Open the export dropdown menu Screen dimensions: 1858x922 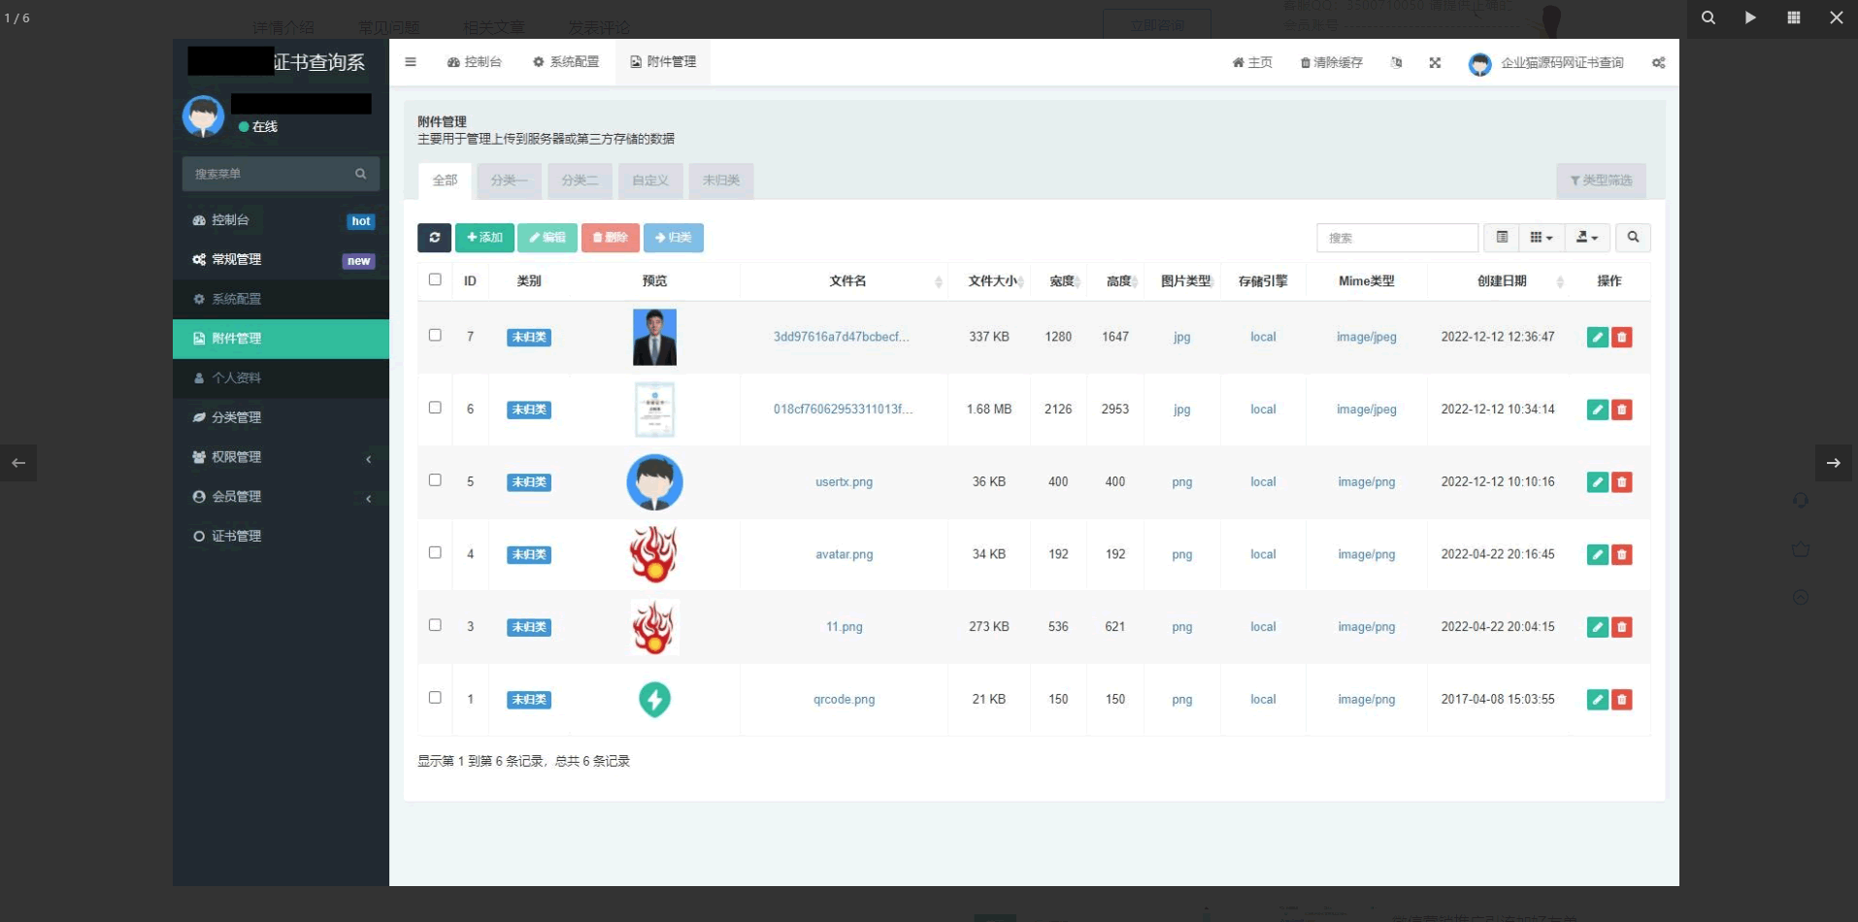click(x=1587, y=238)
